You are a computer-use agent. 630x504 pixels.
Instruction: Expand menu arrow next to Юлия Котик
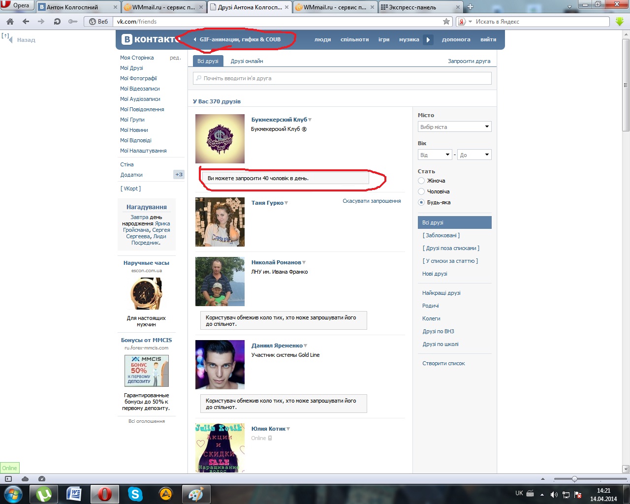[x=288, y=429]
